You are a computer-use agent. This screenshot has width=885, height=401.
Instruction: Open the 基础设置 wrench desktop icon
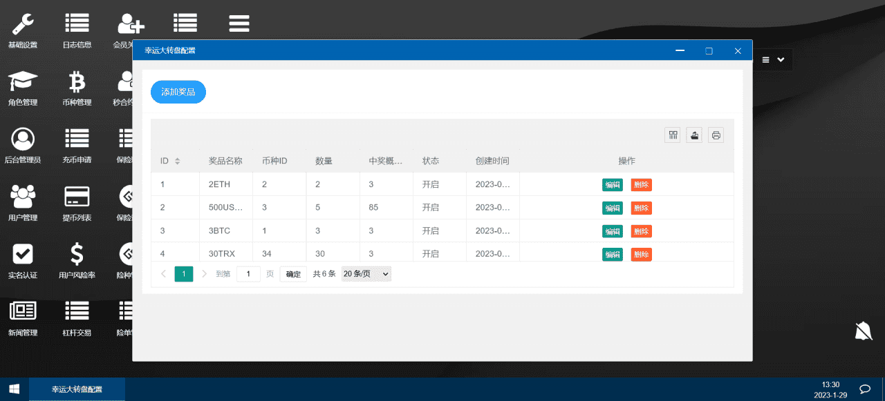[x=23, y=31]
